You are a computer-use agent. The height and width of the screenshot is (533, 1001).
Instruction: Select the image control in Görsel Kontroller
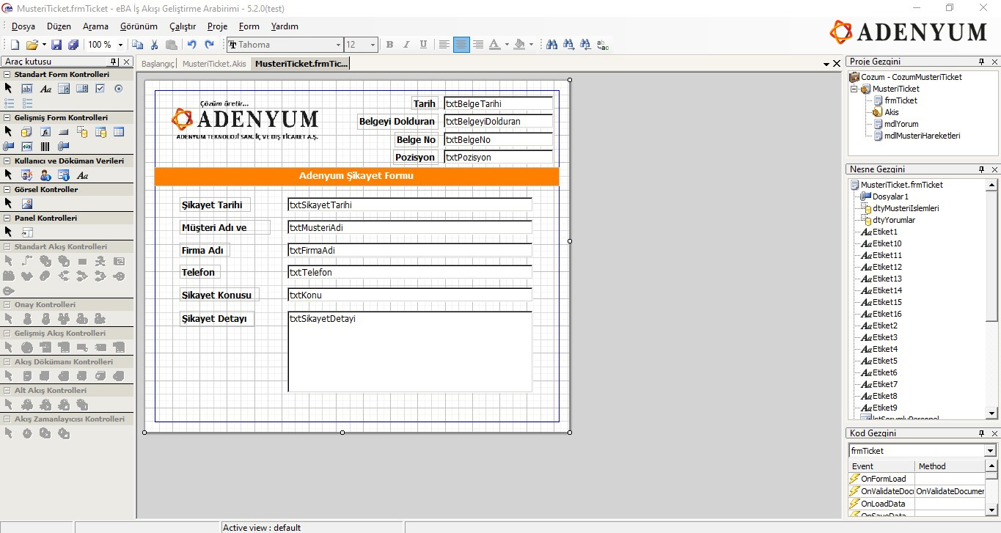(x=27, y=204)
